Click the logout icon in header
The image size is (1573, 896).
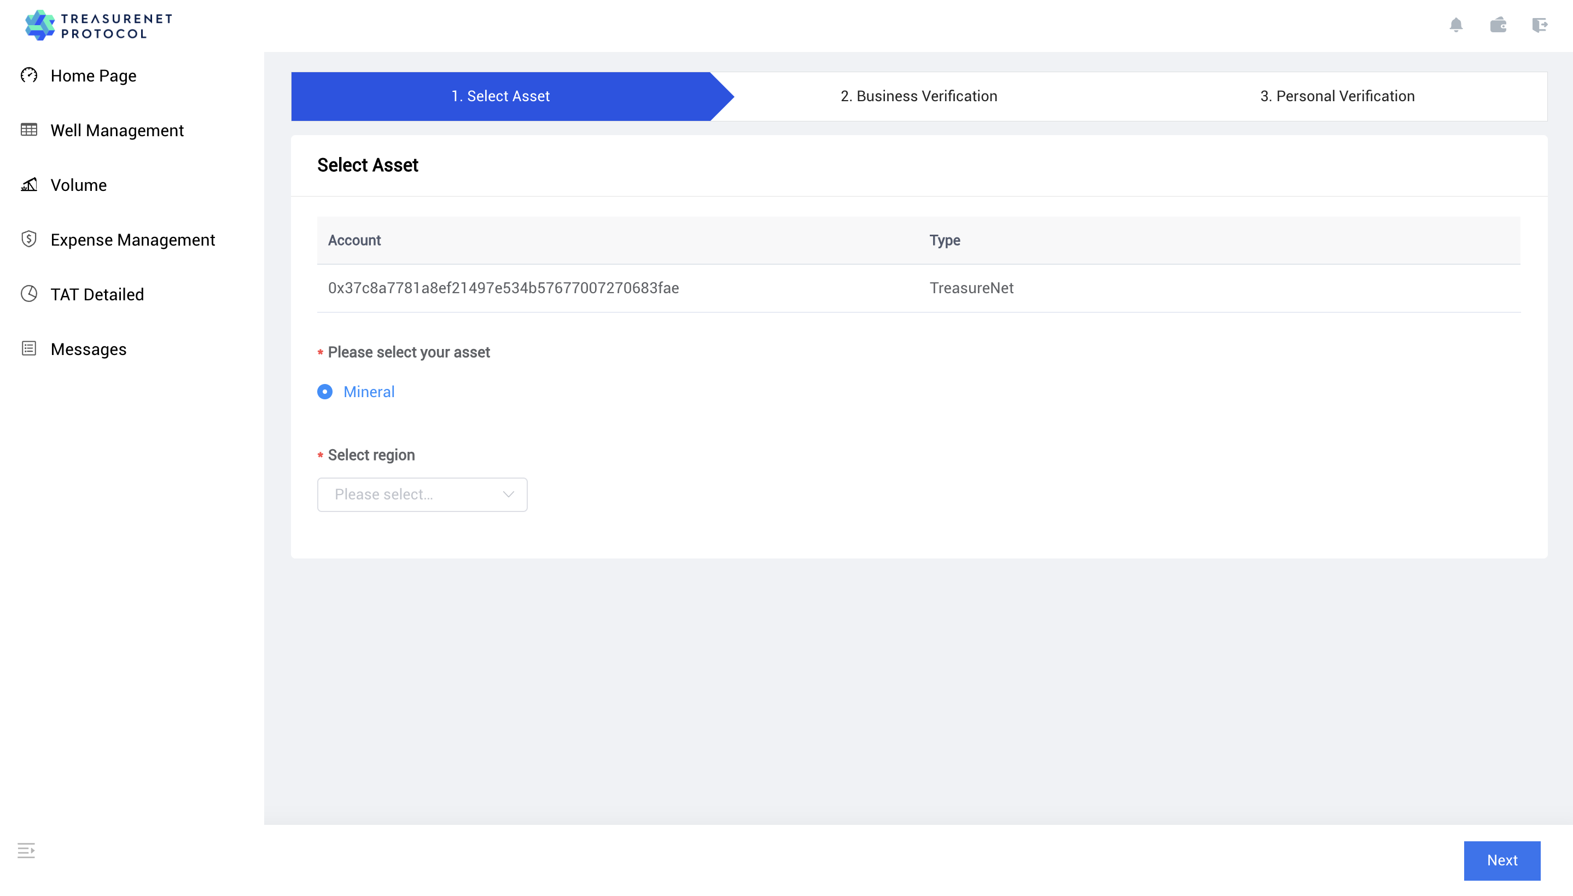point(1540,25)
